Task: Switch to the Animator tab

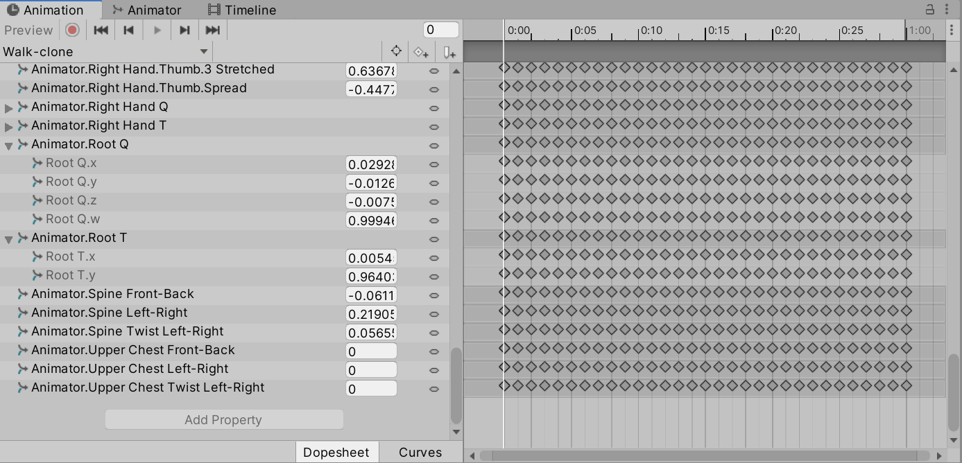Action: pos(147,10)
